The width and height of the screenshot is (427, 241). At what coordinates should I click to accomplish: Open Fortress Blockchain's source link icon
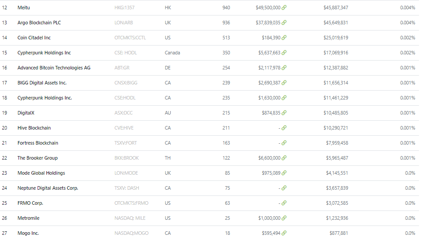click(284, 143)
